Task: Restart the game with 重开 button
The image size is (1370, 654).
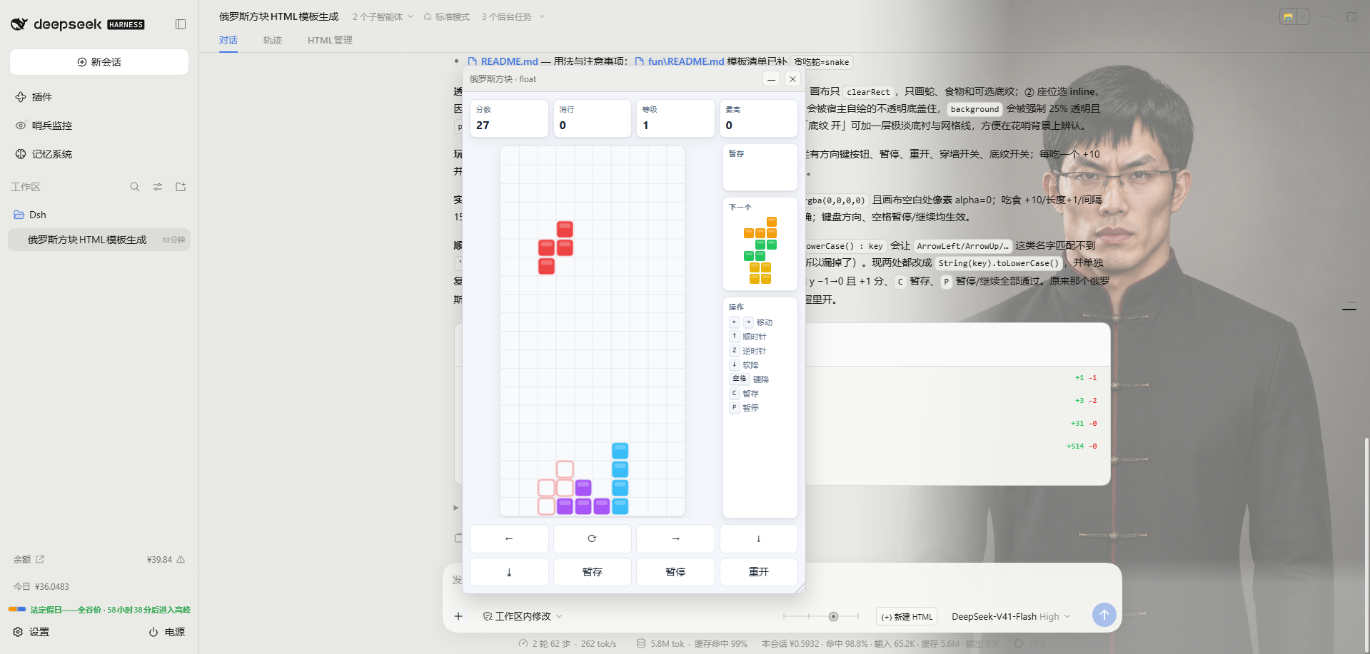Action: pos(759,572)
